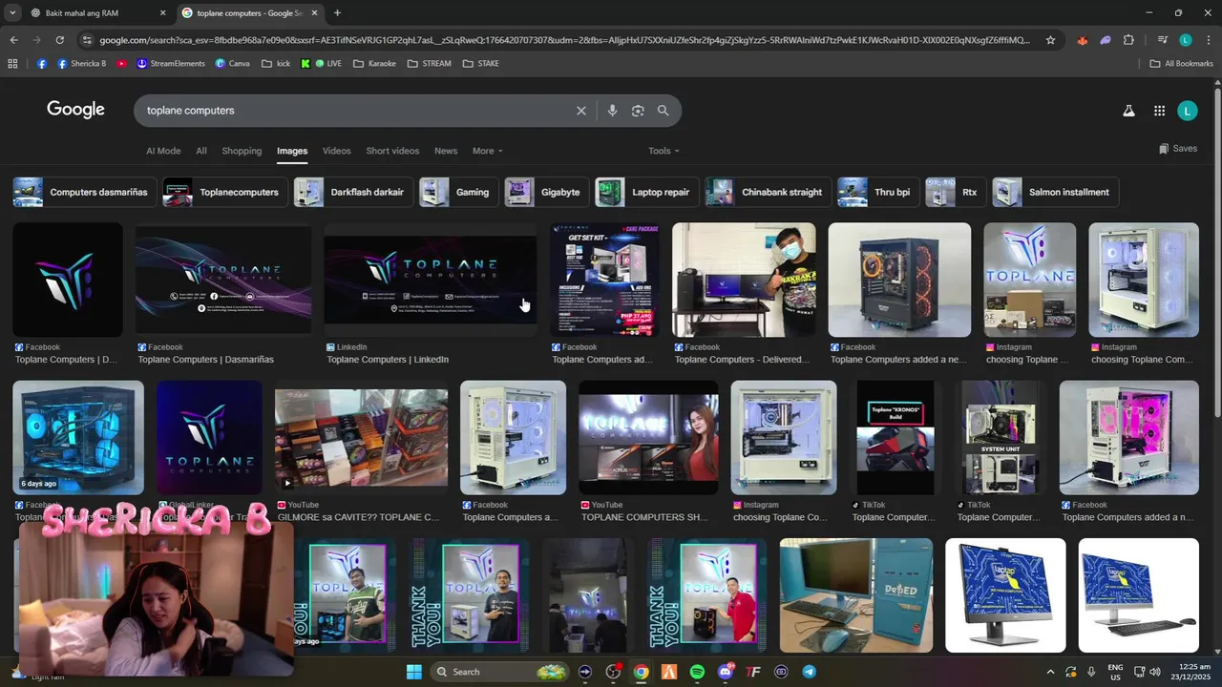Filter by Gigabyte chip
The image size is (1222, 687).
pyautogui.click(x=546, y=192)
